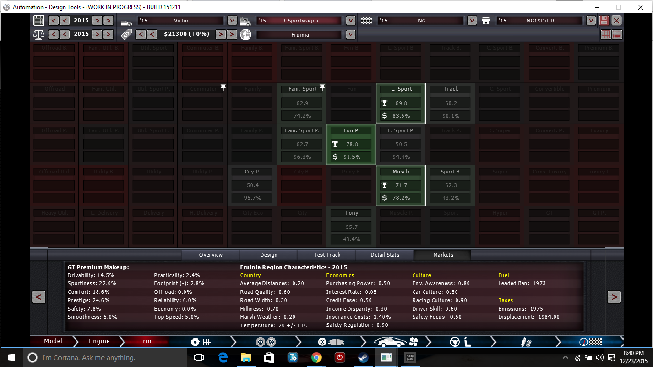The height and width of the screenshot is (367, 653).
Task: Expand the NG19DiT R variant dropdown arrow
Action: click(x=591, y=21)
